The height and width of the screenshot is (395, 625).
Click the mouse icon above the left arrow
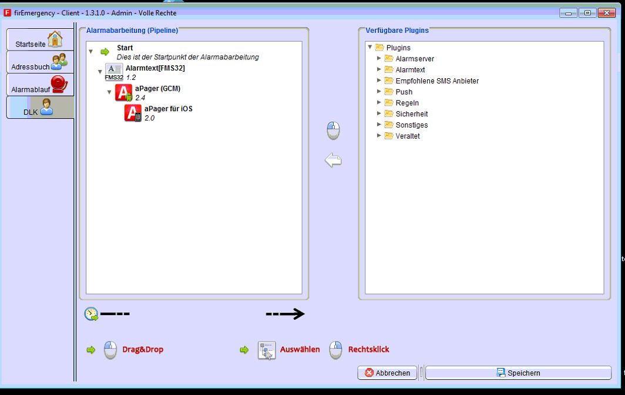click(333, 130)
